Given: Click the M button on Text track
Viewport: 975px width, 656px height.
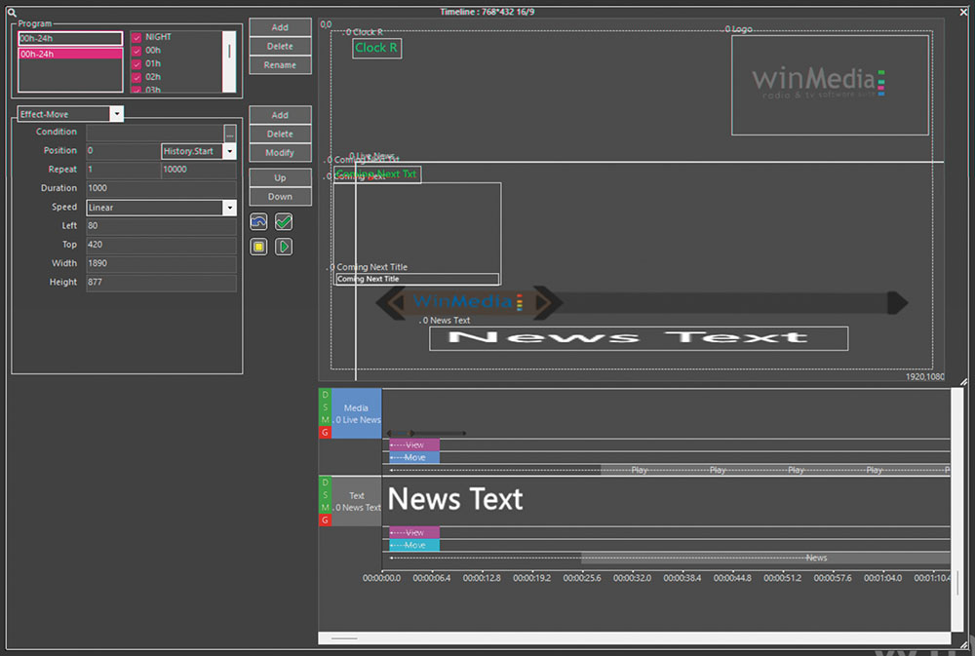Looking at the screenshot, I should pyautogui.click(x=325, y=508).
